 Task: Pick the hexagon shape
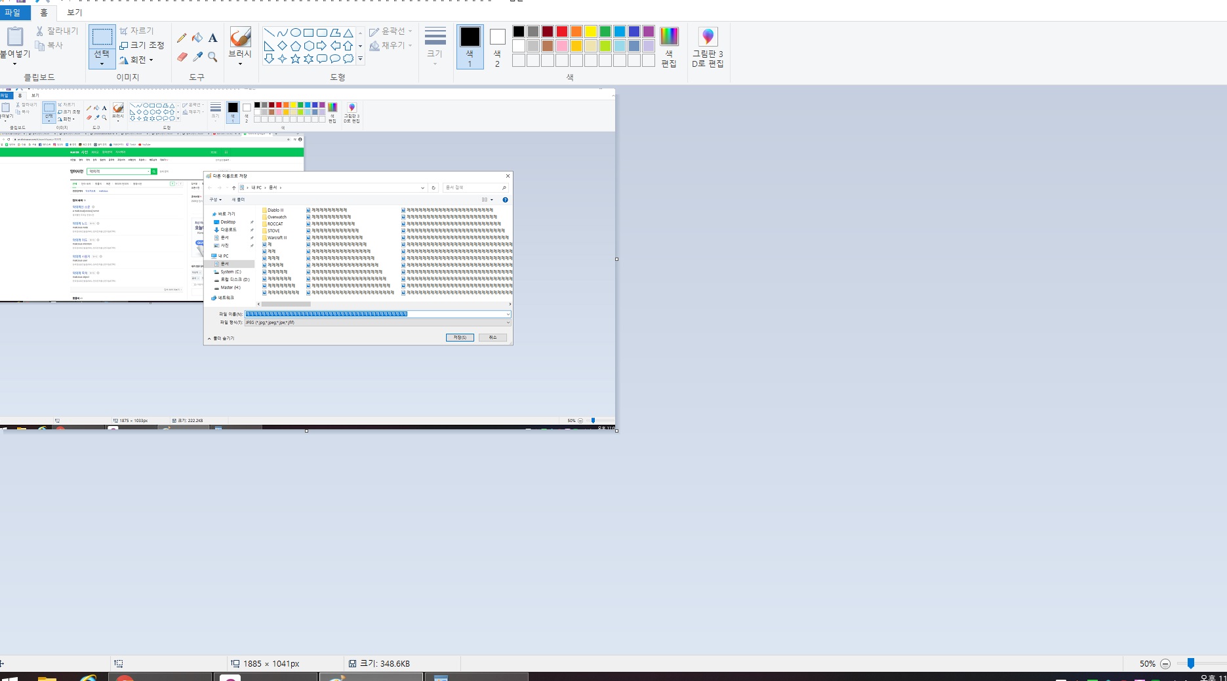[308, 45]
